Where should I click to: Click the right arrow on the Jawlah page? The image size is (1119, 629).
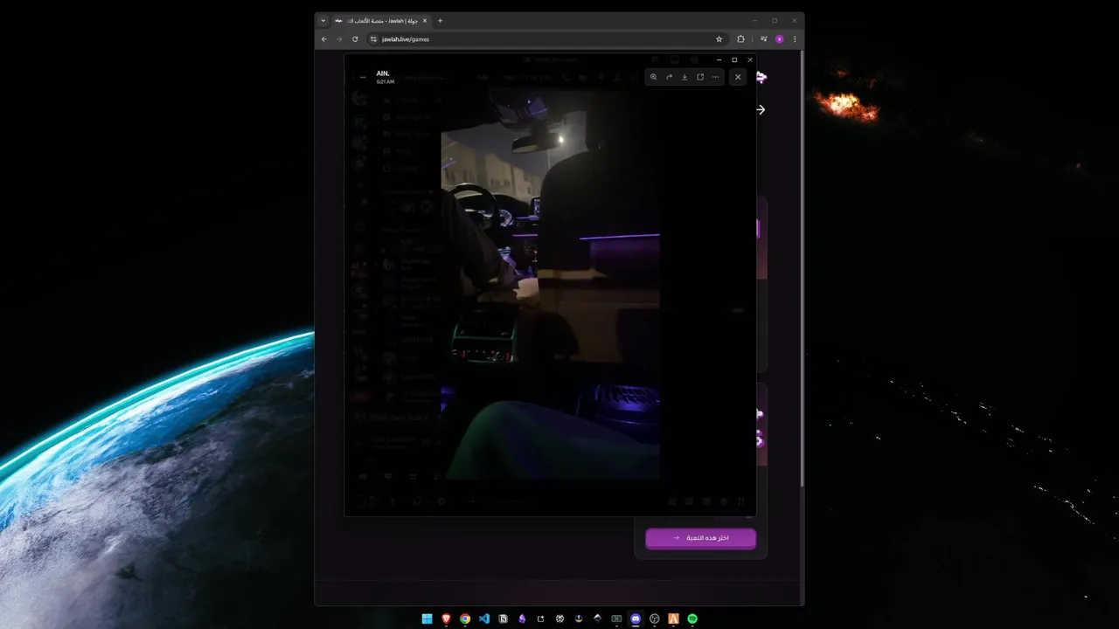761,109
